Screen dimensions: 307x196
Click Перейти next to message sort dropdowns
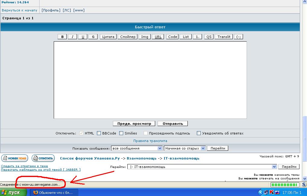coord(218,148)
